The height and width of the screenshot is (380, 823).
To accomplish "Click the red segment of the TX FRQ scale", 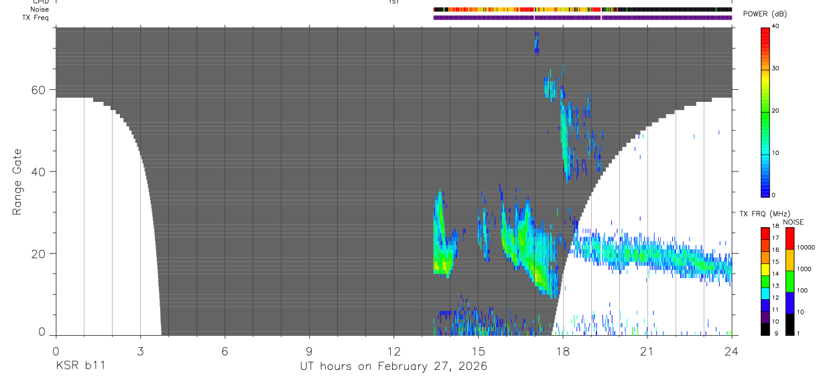I will [x=764, y=233].
